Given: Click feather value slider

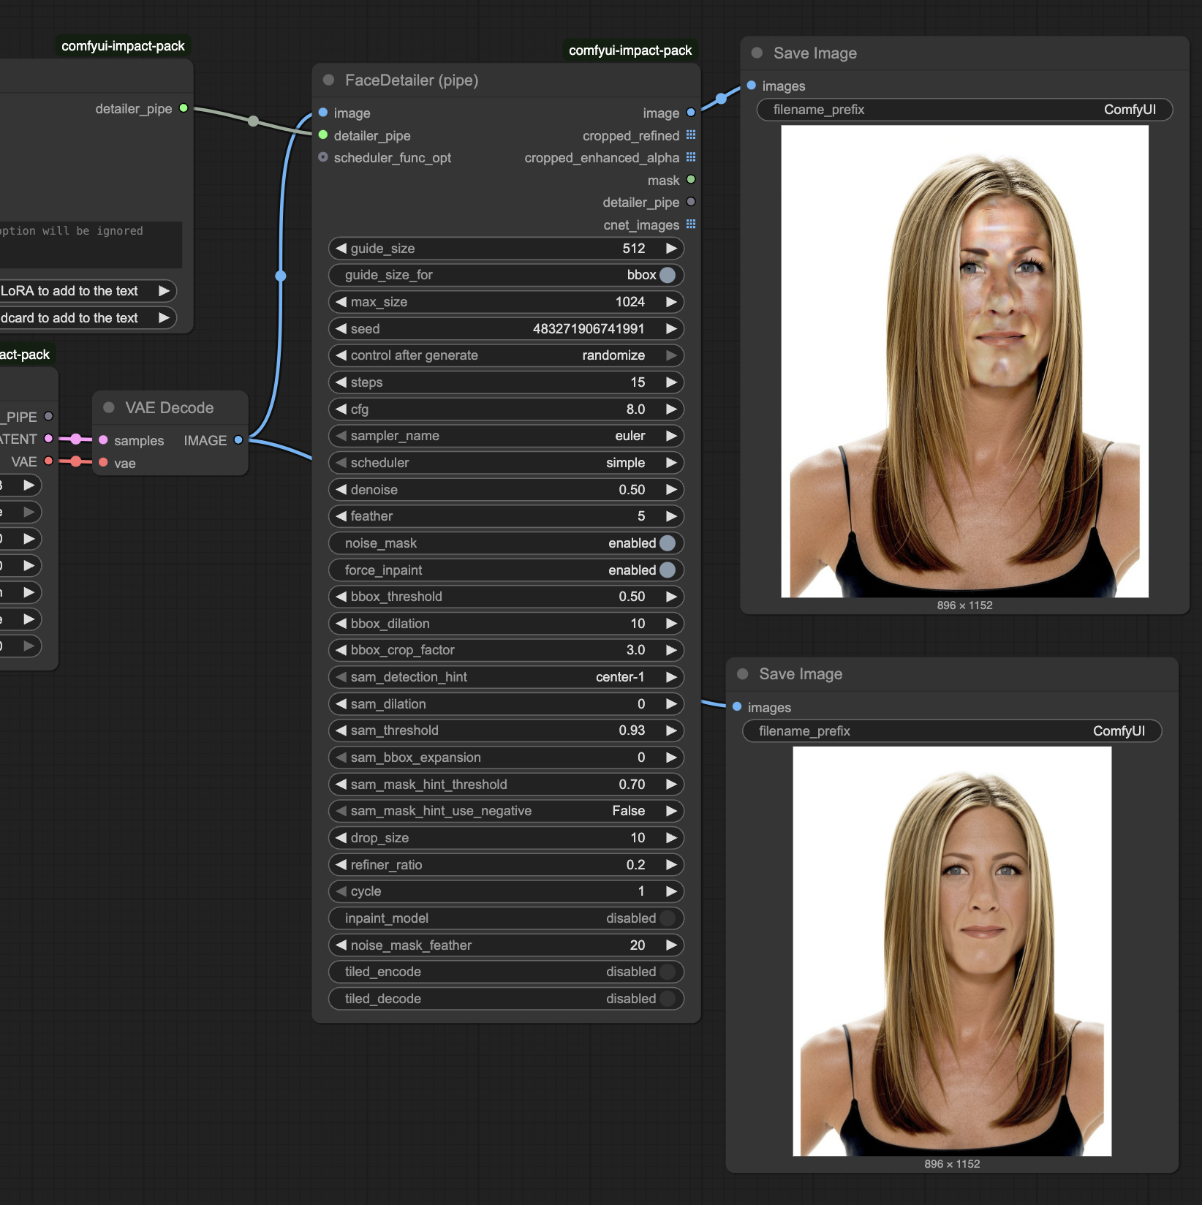Looking at the screenshot, I should point(506,516).
